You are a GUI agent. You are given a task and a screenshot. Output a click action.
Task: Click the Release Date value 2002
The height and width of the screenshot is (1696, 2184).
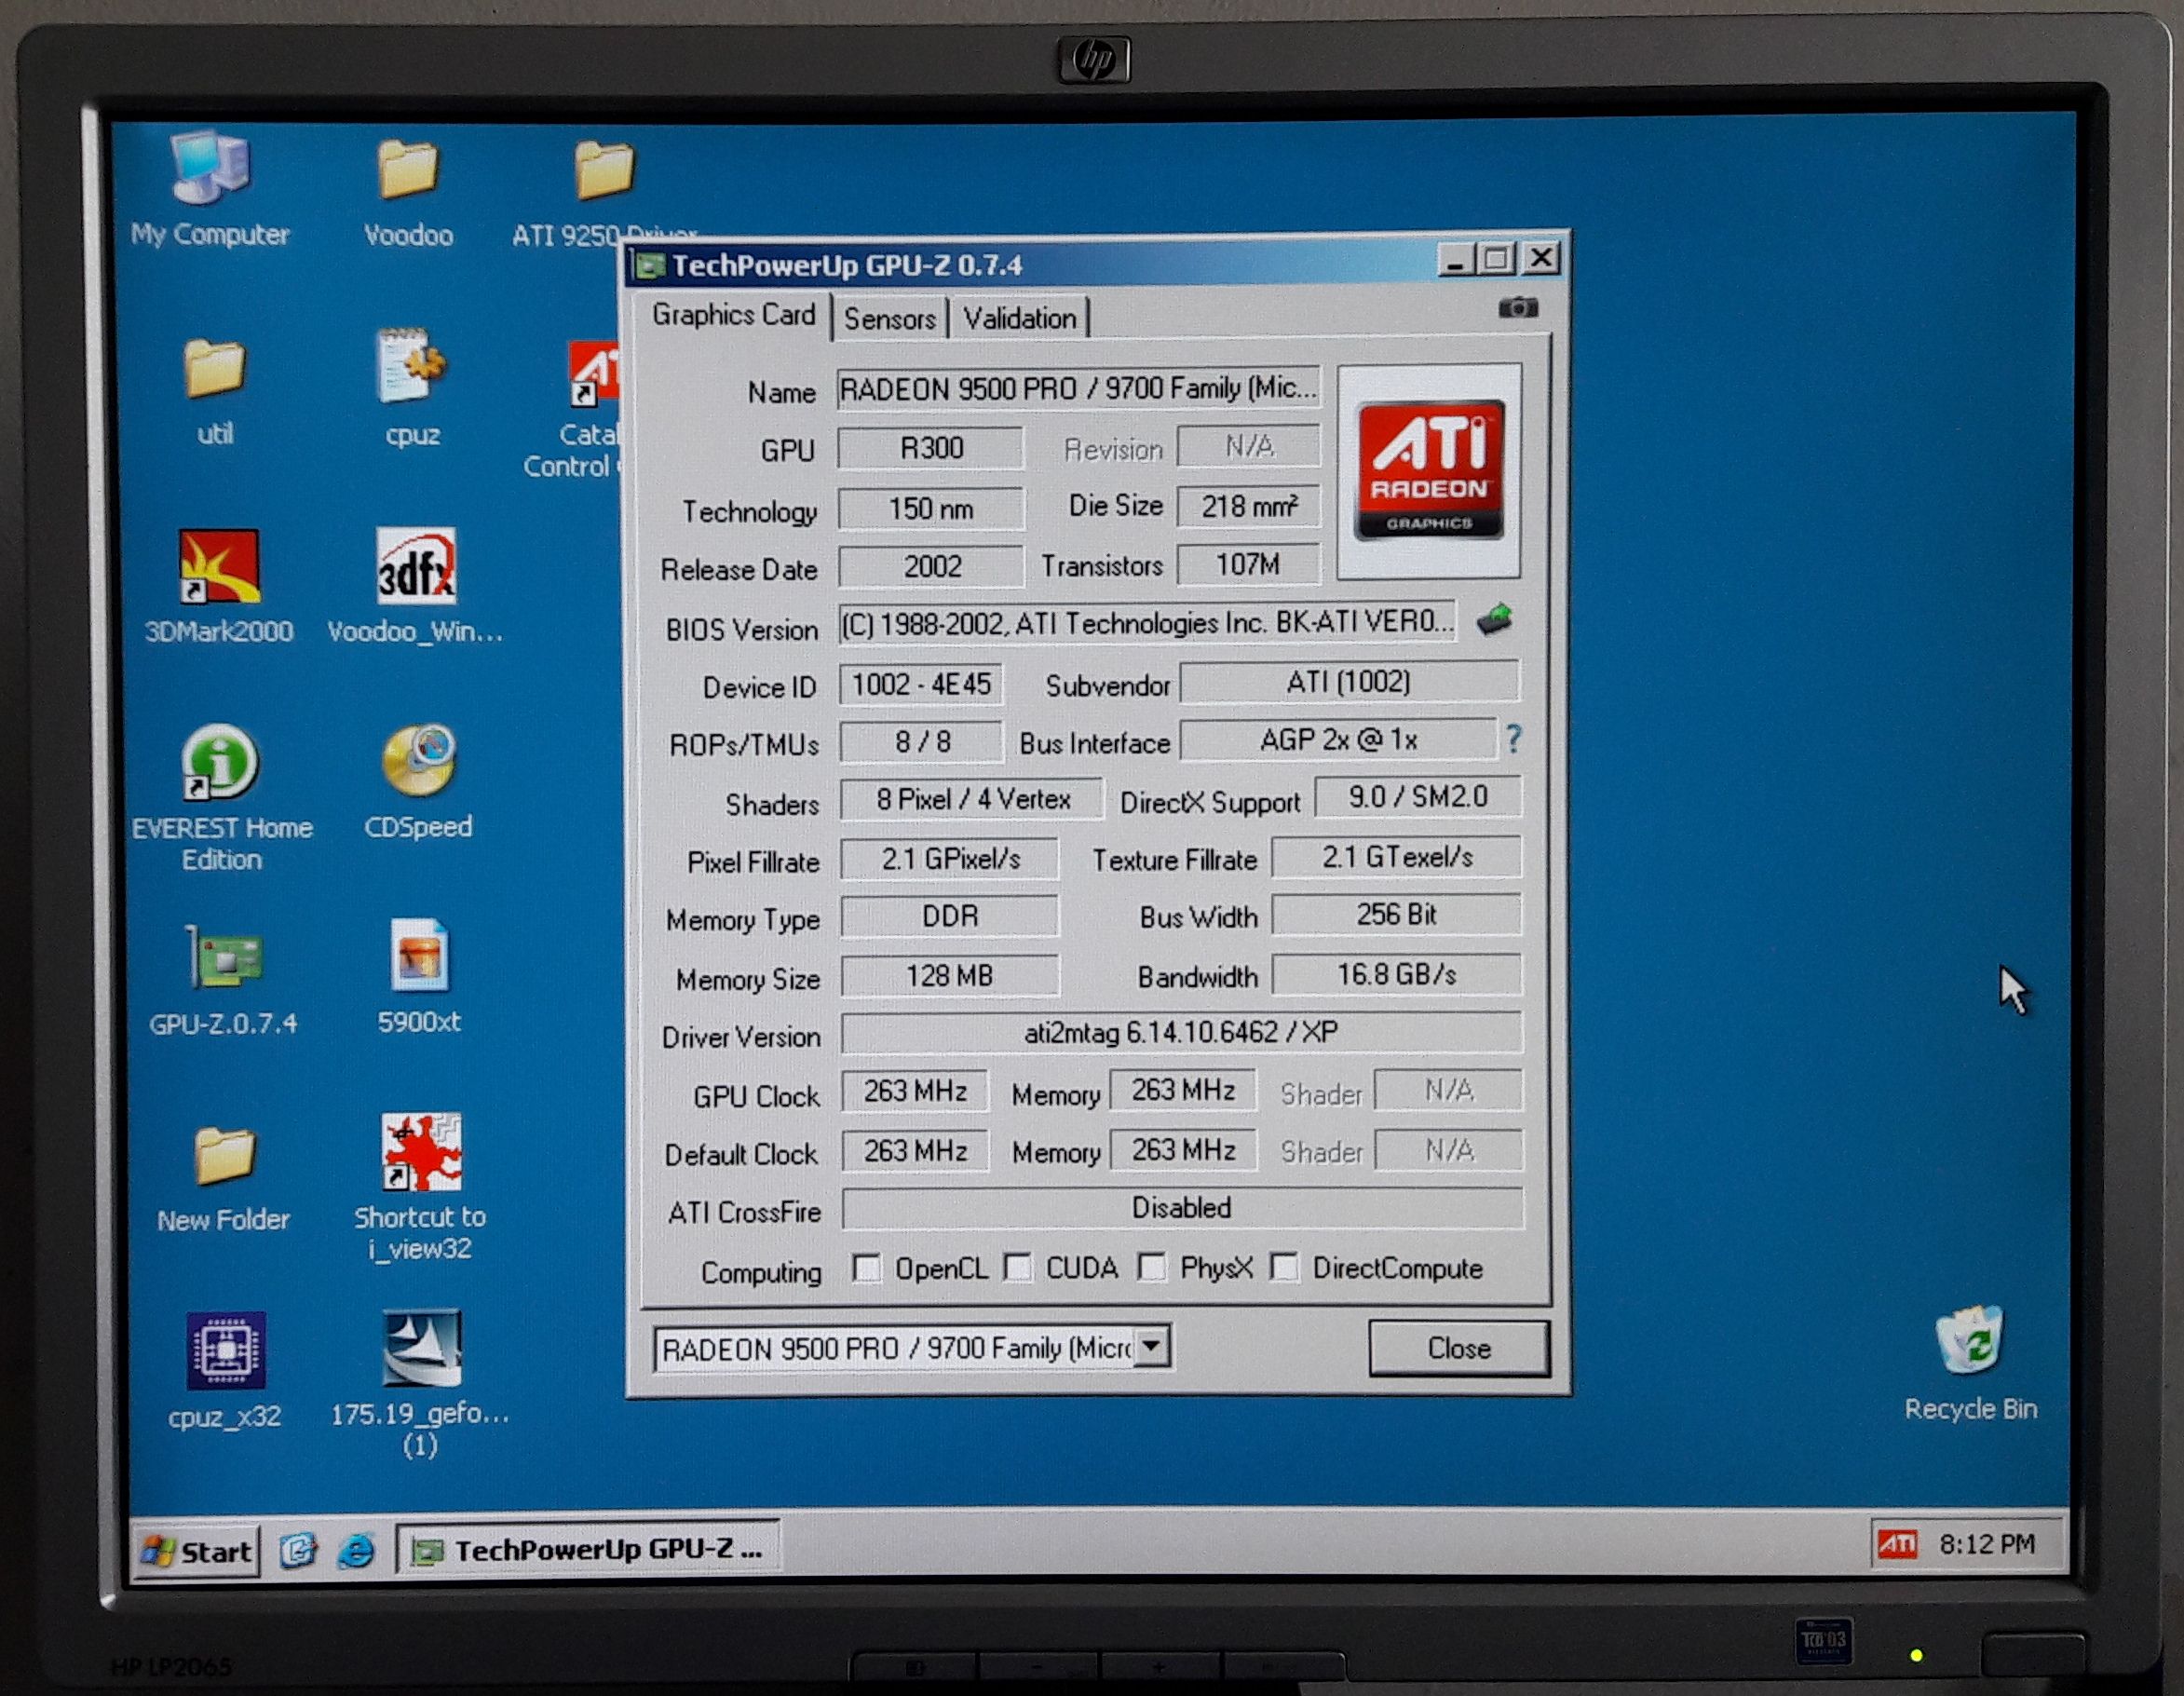point(932,567)
